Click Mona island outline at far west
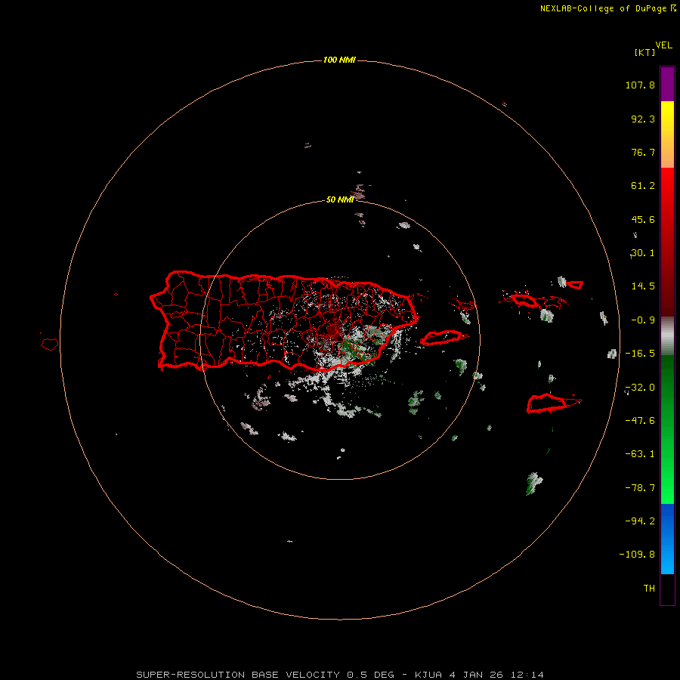Viewport: 680px width, 680px height. click(x=50, y=345)
